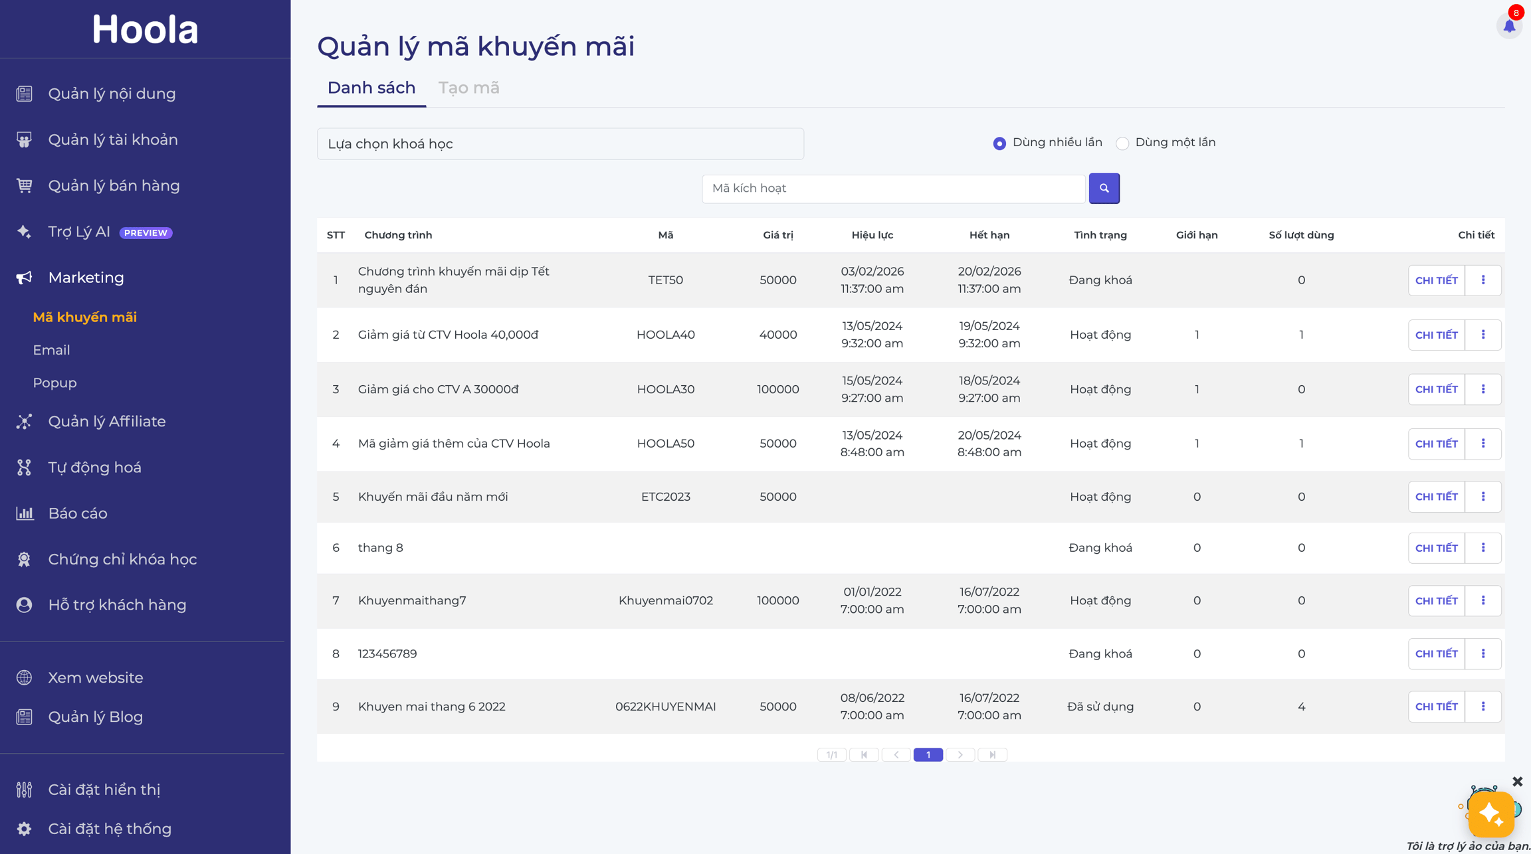Open Cài đặt hệ thống gear icon

[25, 829]
